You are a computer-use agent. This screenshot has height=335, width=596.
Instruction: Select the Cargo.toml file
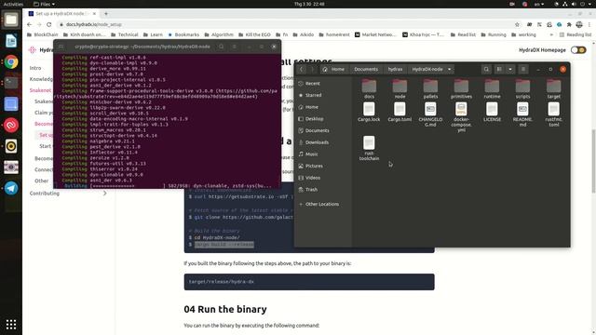tap(400, 112)
